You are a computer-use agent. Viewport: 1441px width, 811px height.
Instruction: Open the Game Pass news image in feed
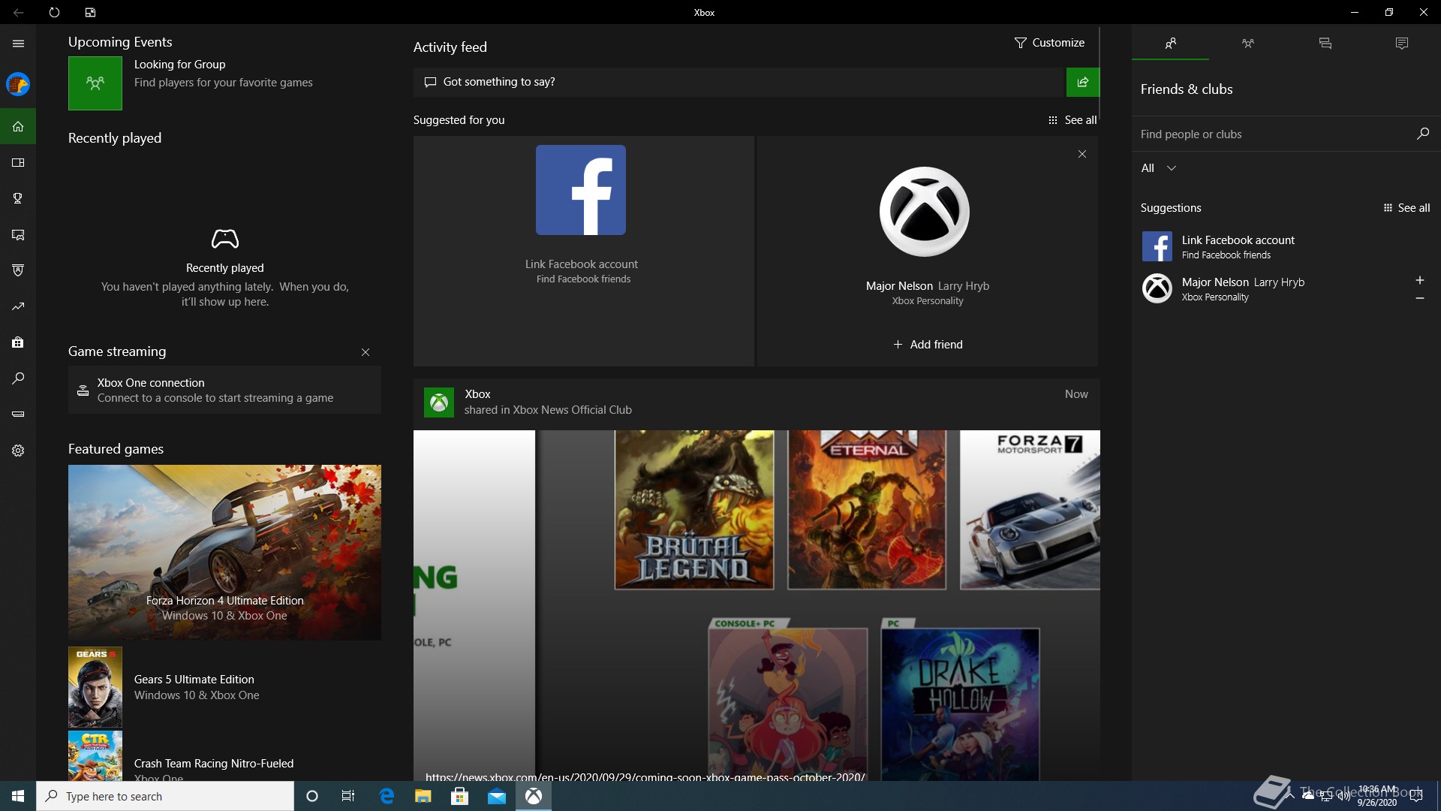pyautogui.click(x=757, y=605)
